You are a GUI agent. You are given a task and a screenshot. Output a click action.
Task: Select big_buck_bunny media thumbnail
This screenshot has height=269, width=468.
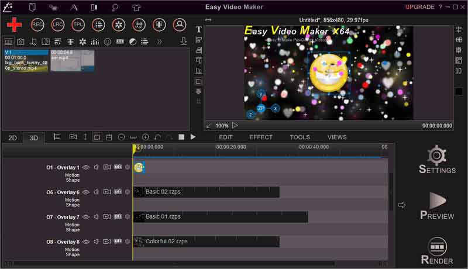click(x=26, y=60)
